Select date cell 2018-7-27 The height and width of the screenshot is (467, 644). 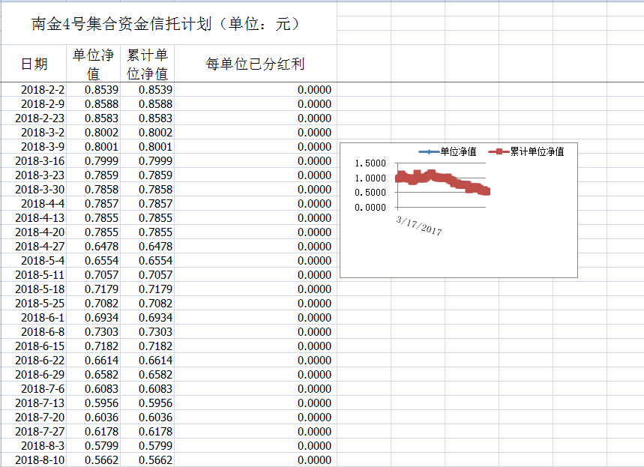34,431
